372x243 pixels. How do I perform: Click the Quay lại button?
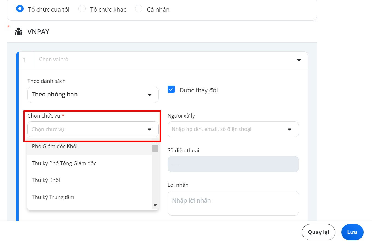[x=319, y=232]
